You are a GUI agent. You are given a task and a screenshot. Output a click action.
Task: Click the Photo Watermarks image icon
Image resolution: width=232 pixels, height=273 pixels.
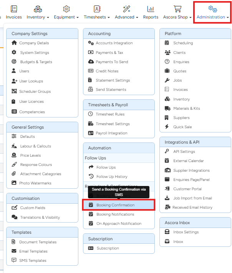tap(14, 183)
